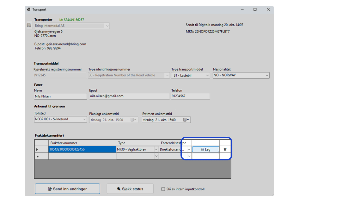
Task: Click the Sjekk status button
Action: click(130, 189)
